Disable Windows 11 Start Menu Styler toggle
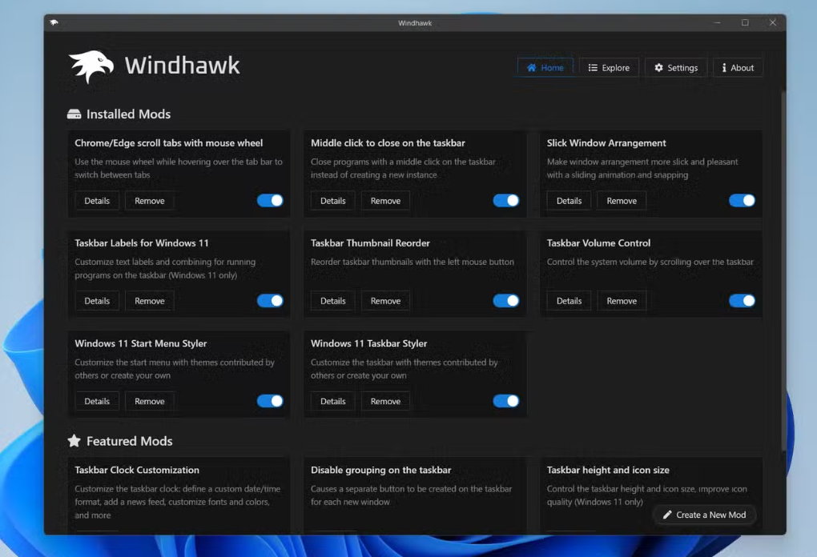The image size is (817, 557). pyautogui.click(x=270, y=401)
